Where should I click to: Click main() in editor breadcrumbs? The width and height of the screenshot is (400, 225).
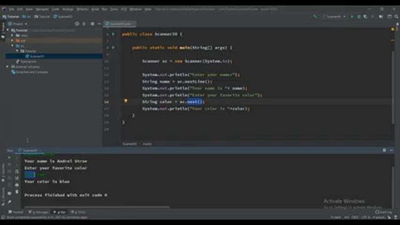(x=147, y=144)
